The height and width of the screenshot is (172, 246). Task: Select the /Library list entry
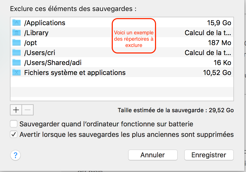click(36, 33)
